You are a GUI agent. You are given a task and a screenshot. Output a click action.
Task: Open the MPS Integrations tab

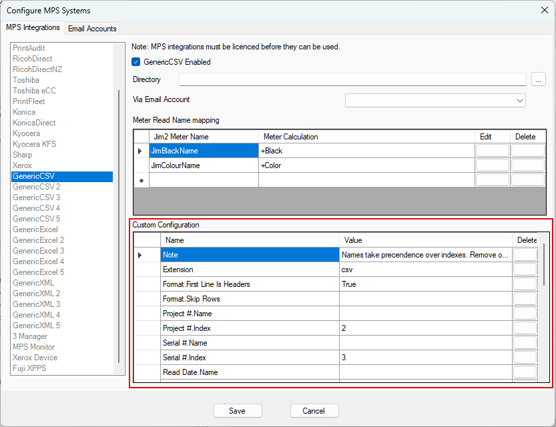[x=33, y=27]
